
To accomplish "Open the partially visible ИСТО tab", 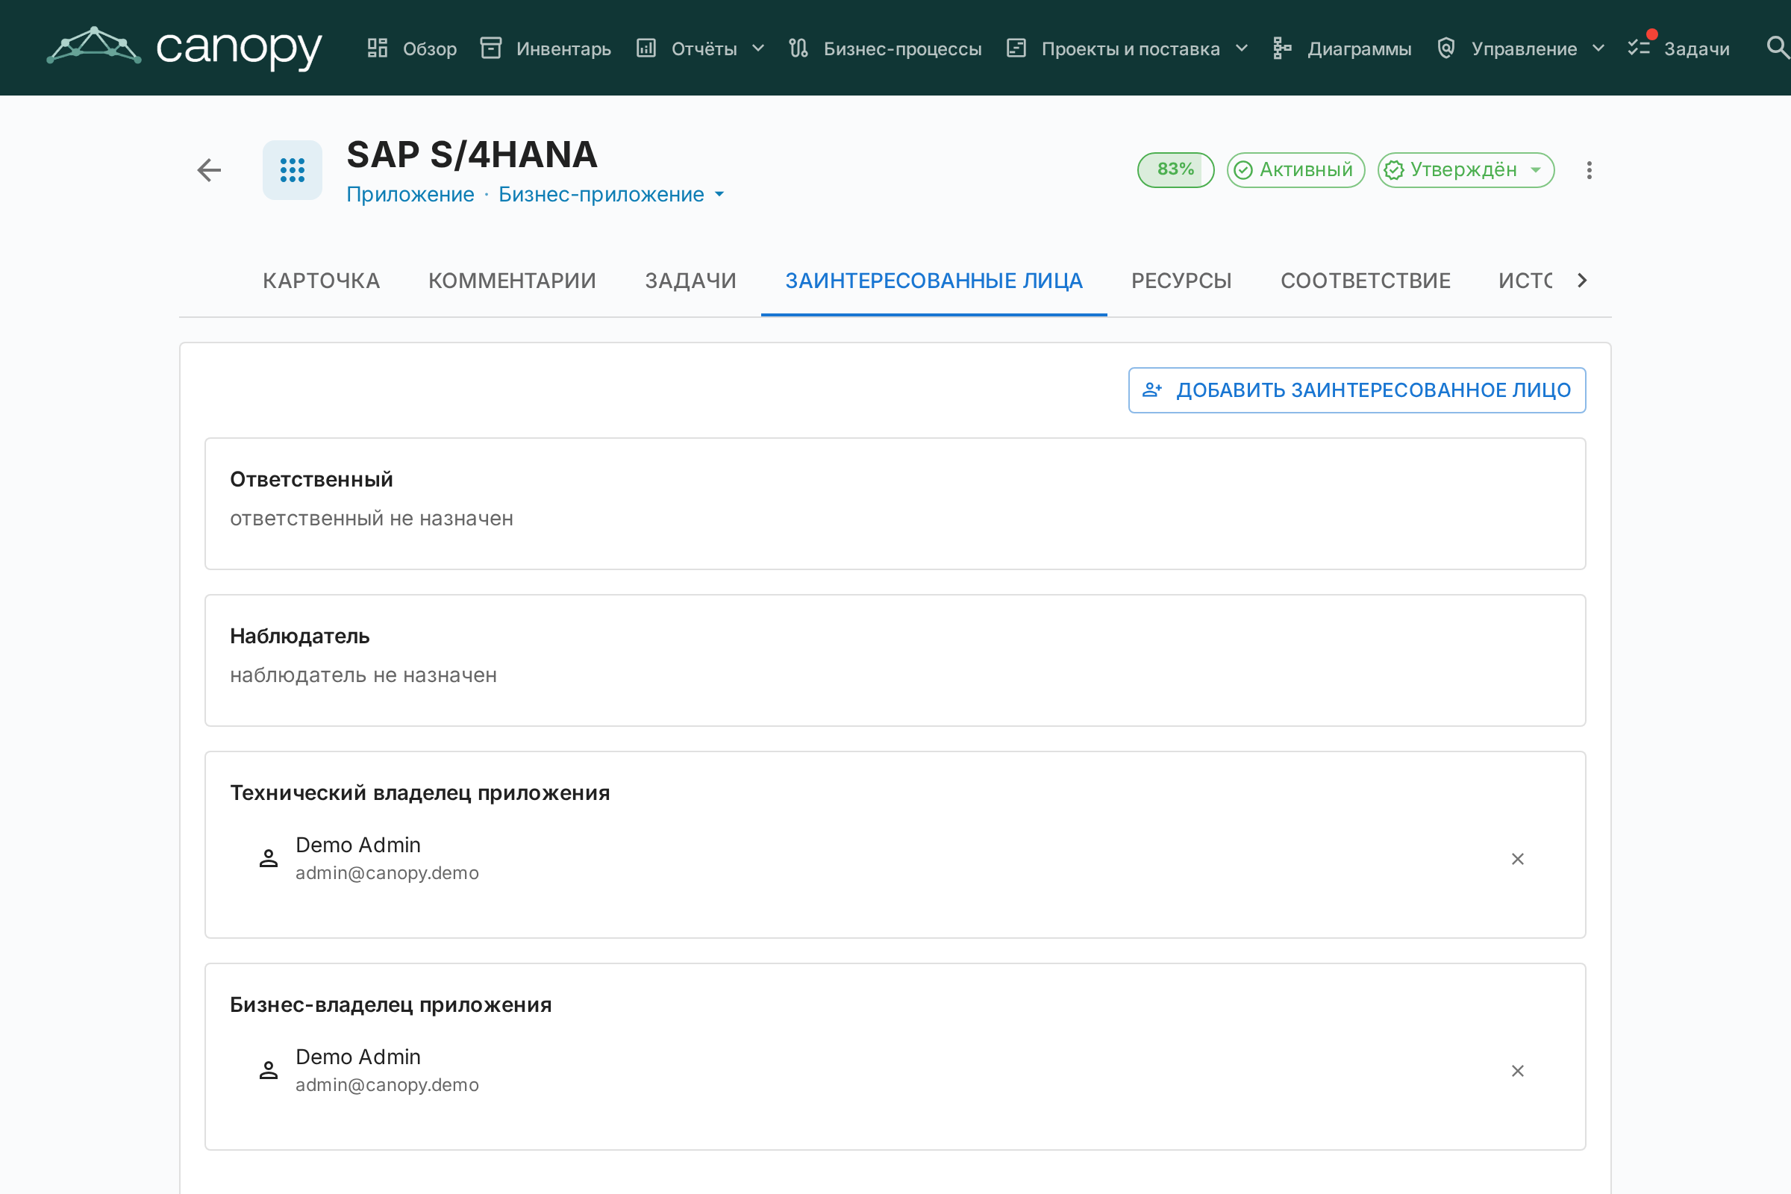I will click(x=1525, y=281).
